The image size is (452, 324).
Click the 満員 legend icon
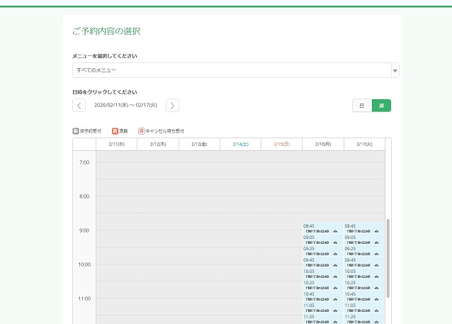[115, 131]
